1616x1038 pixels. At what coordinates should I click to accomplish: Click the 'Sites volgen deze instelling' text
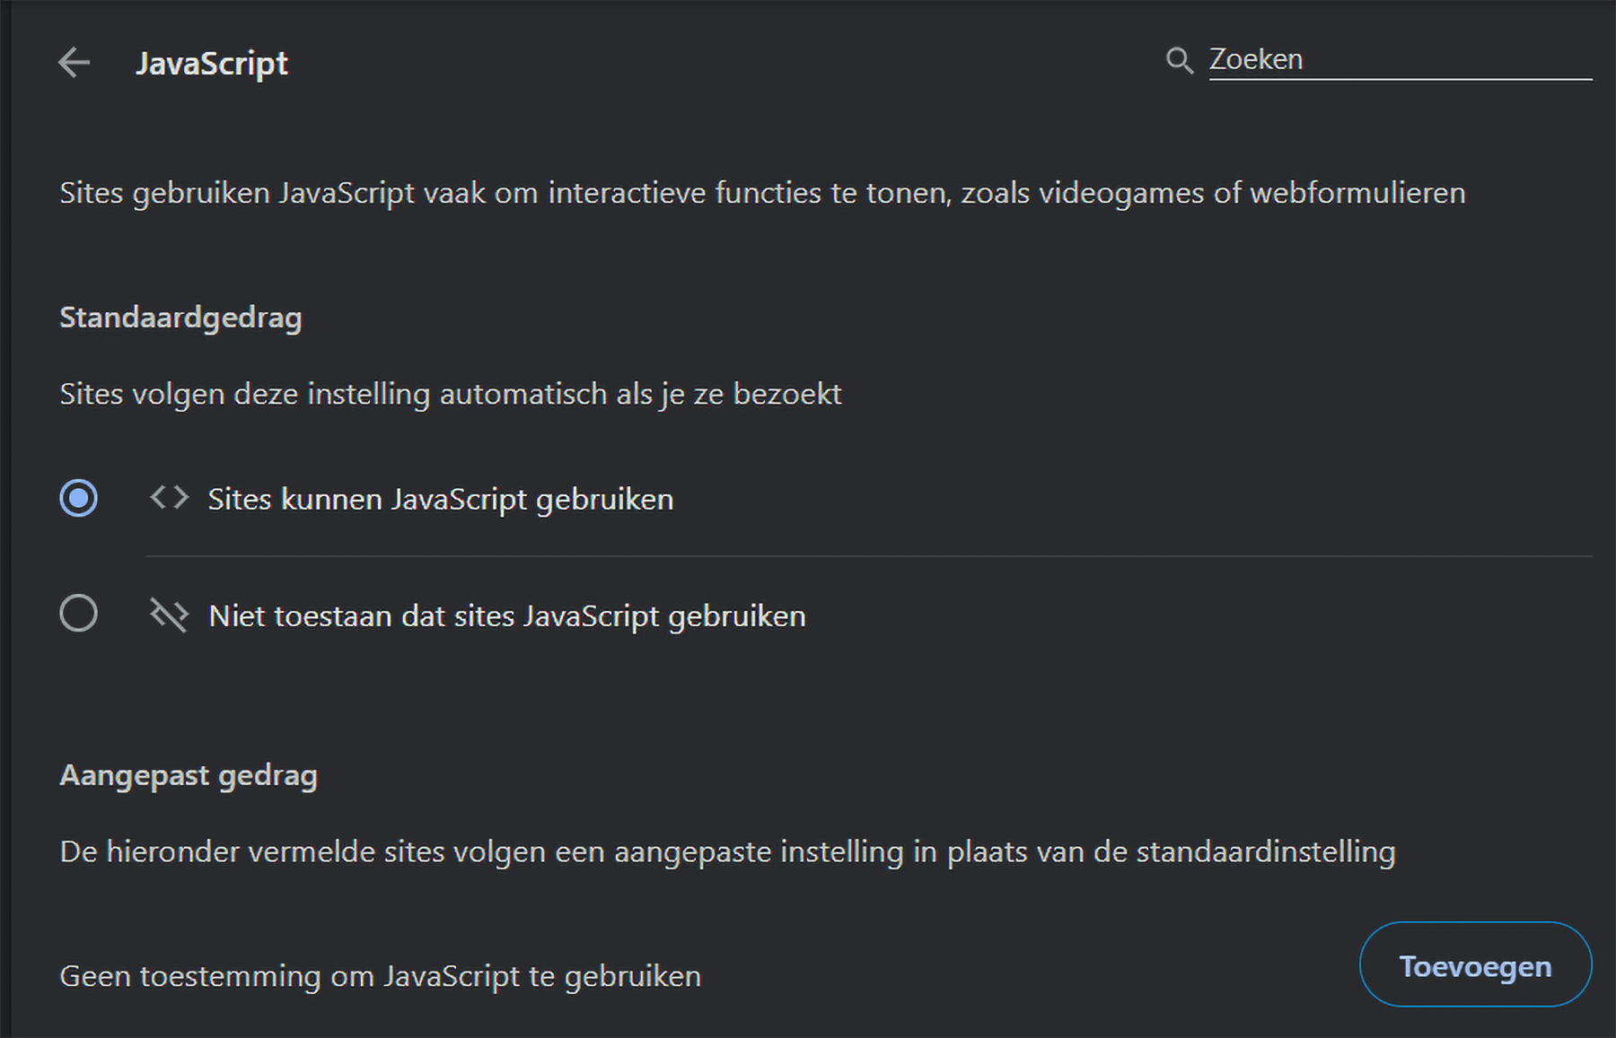pyautogui.click(x=451, y=394)
